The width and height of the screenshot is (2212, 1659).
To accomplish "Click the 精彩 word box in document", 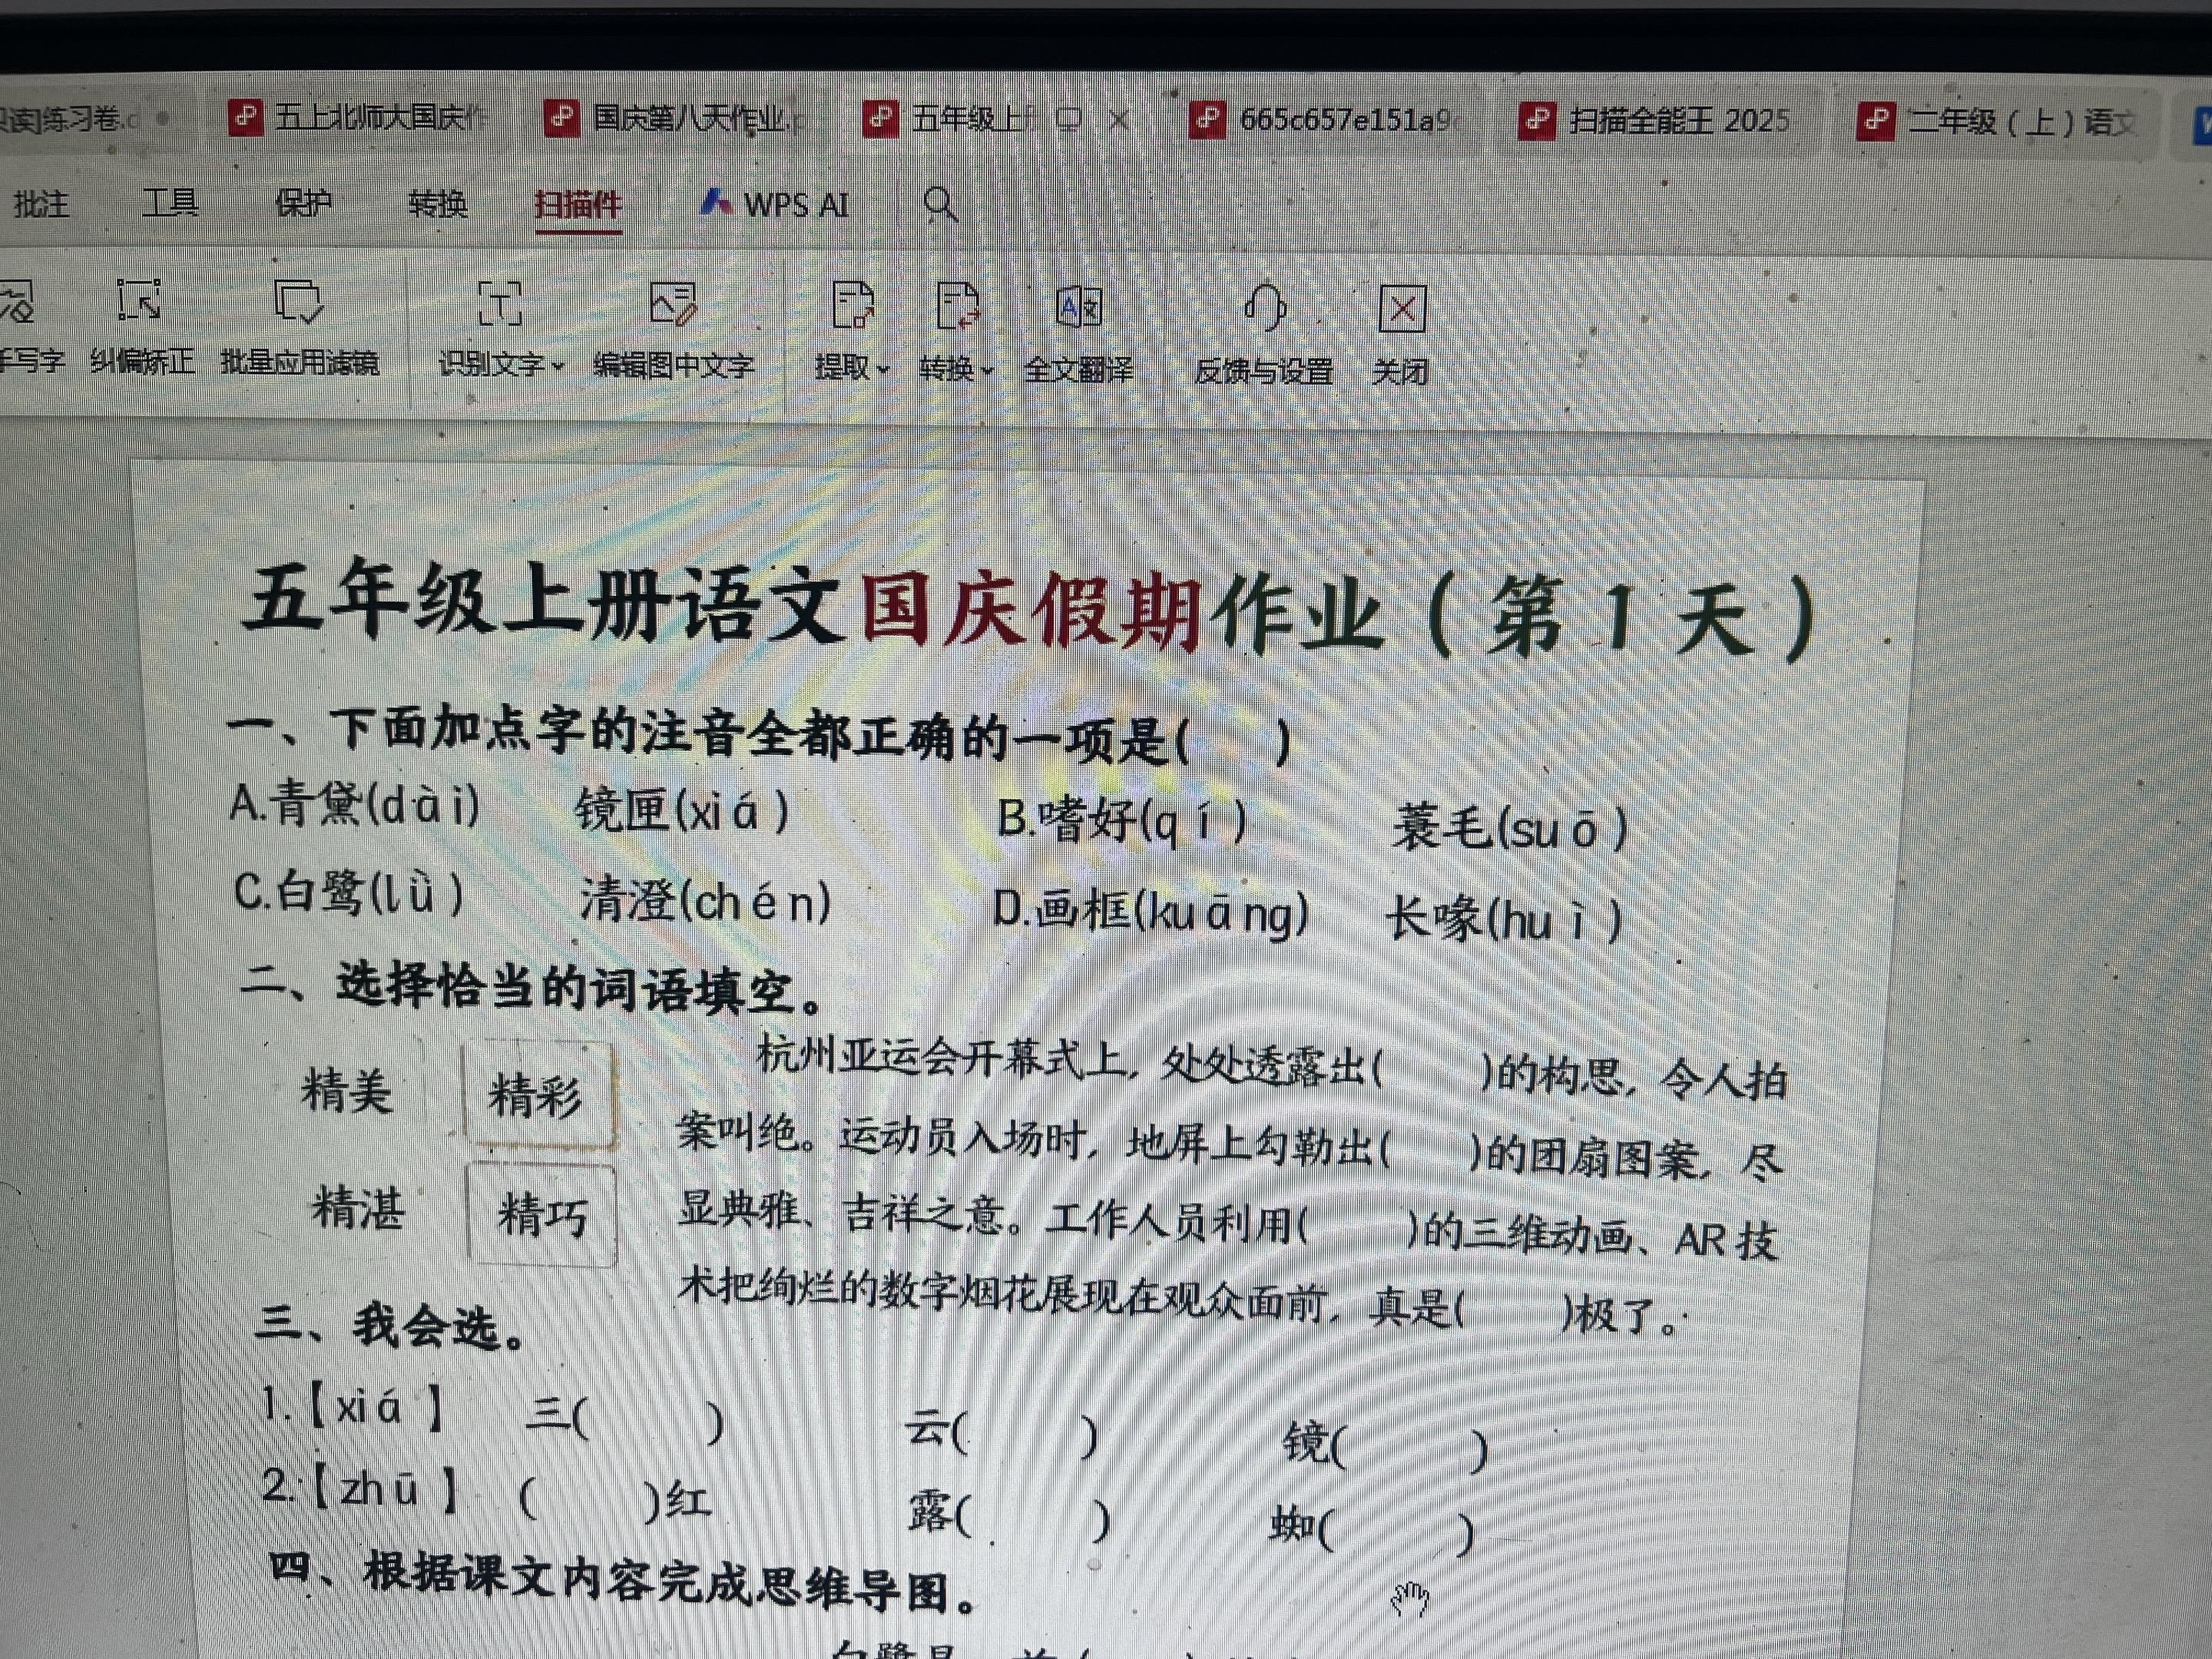I will tap(536, 1096).
